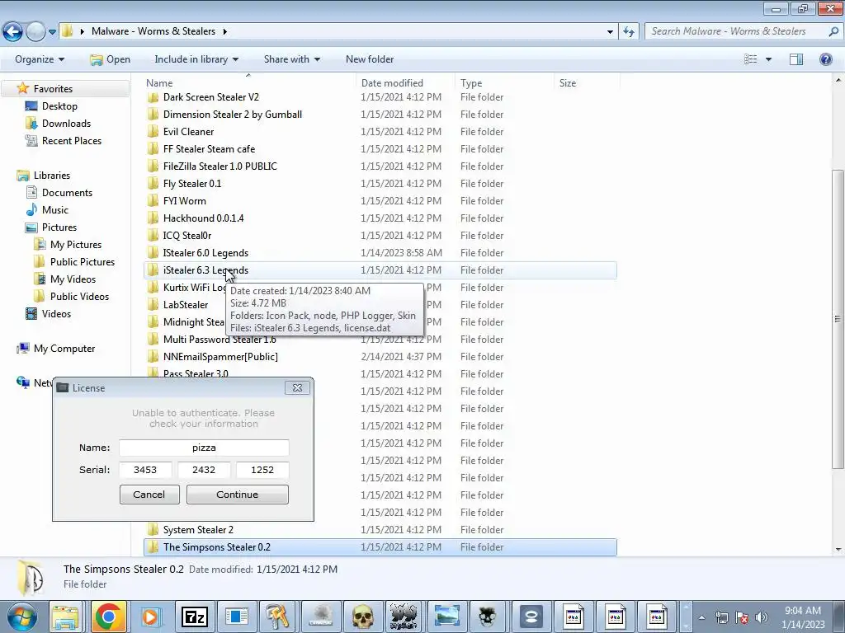Click the address bar refresh button

tap(629, 32)
